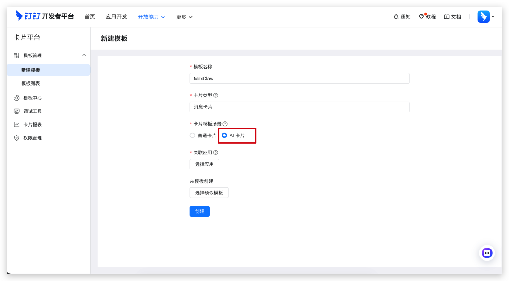Select the 普通卡片 radio option
Viewport: 509px width, 281px height.
[x=192, y=136]
